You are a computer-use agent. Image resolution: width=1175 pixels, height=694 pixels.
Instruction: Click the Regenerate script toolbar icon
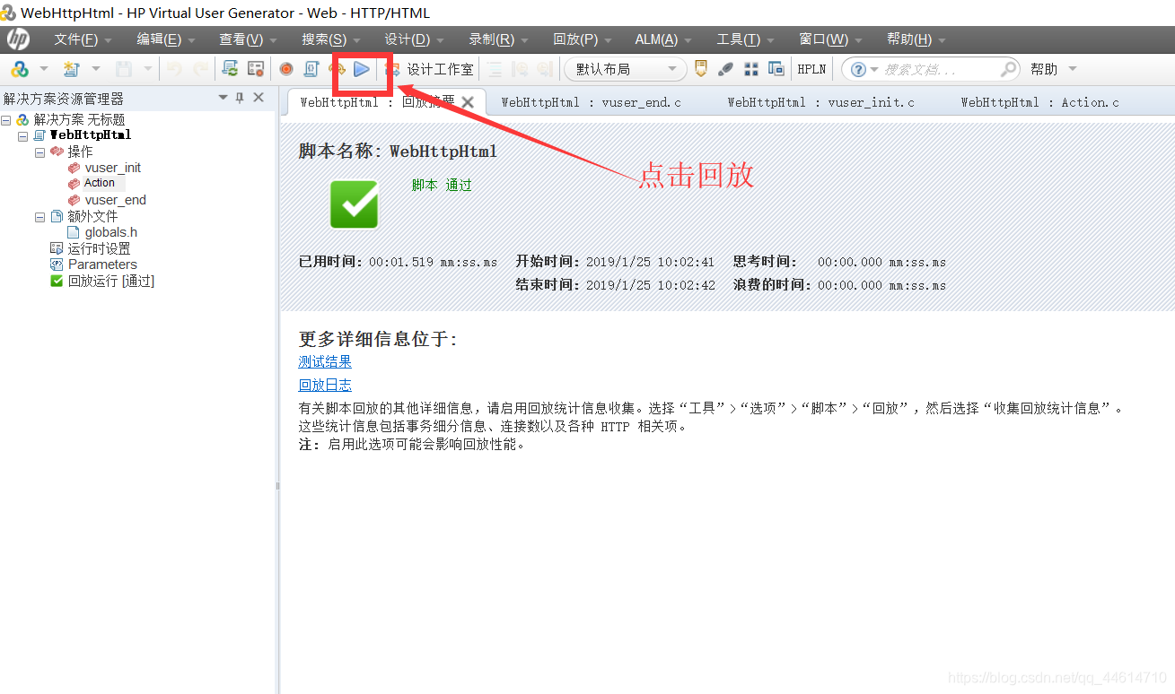230,69
